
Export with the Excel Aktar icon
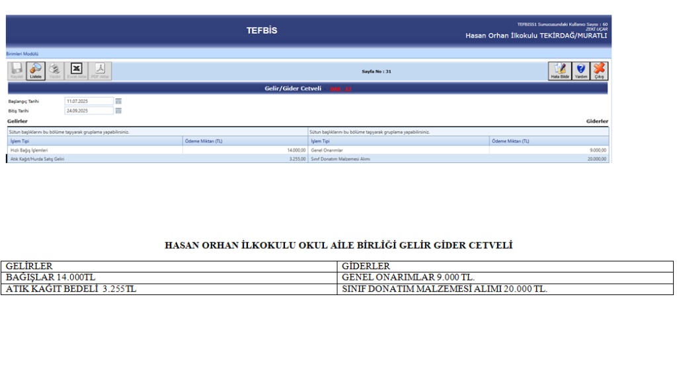click(77, 71)
